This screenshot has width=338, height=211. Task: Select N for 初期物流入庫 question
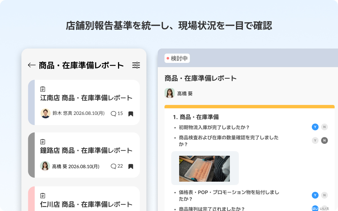point(324,127)
